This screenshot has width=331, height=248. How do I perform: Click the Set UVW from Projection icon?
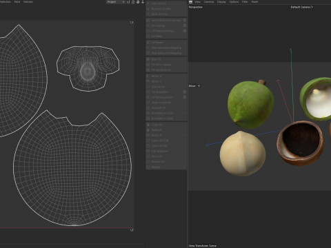[x=148, y=20]
